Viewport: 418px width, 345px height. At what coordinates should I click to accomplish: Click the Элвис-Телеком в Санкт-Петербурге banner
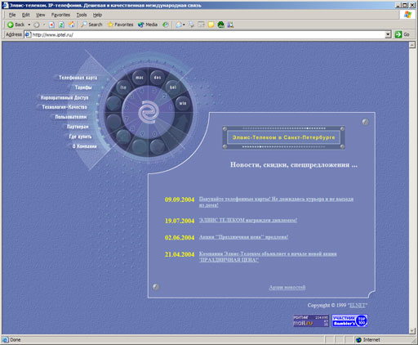click(283, 137)
